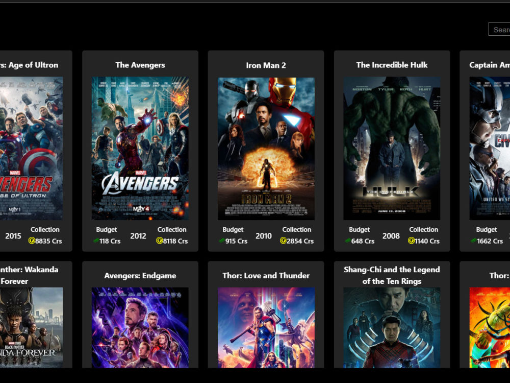Screen dimensions: 510x383
Task: Click the '1662 Crs' budget value
Action: pyautogui.click(x=490, y=241)
